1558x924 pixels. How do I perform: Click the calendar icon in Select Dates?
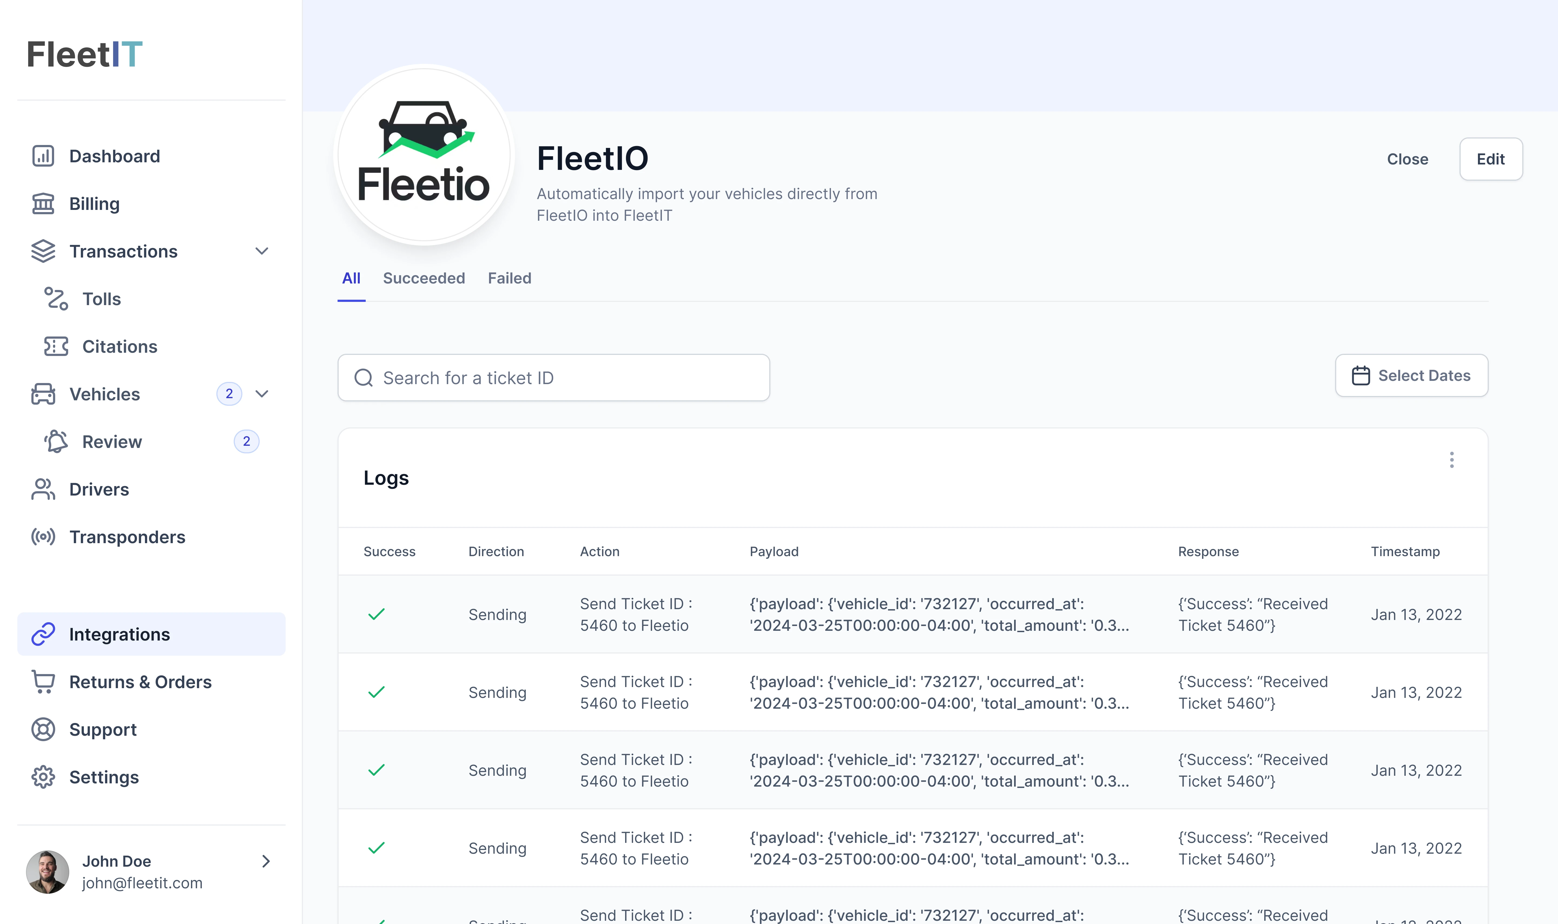click(x=1361, y=375)
